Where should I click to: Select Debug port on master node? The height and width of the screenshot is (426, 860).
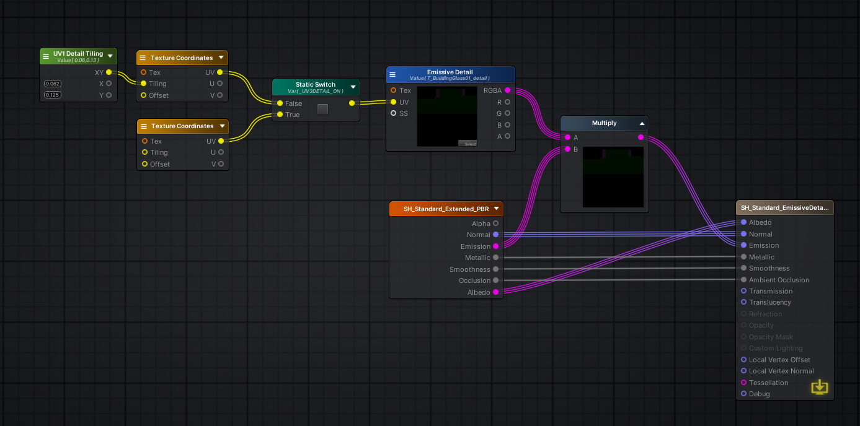(x=743, y=394)
